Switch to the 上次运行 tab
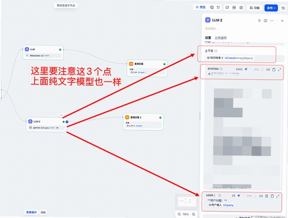Screen dimensions: 288x218 pos(221,38)
